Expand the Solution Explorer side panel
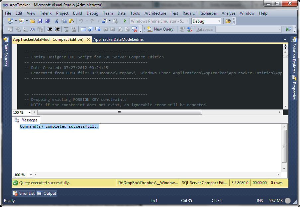The height and width of the screenshot is (207, 300). (x=294, y=55)
